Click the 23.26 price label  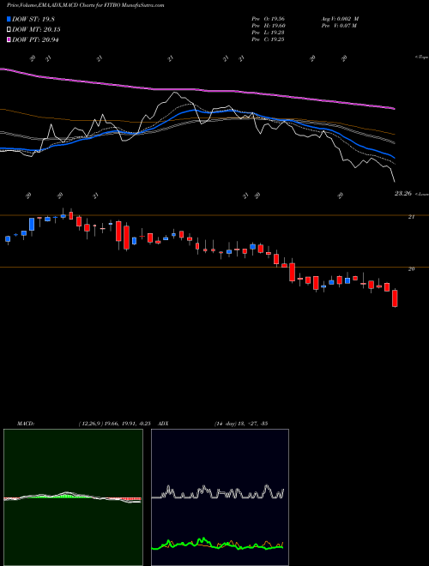pos(403,194)
